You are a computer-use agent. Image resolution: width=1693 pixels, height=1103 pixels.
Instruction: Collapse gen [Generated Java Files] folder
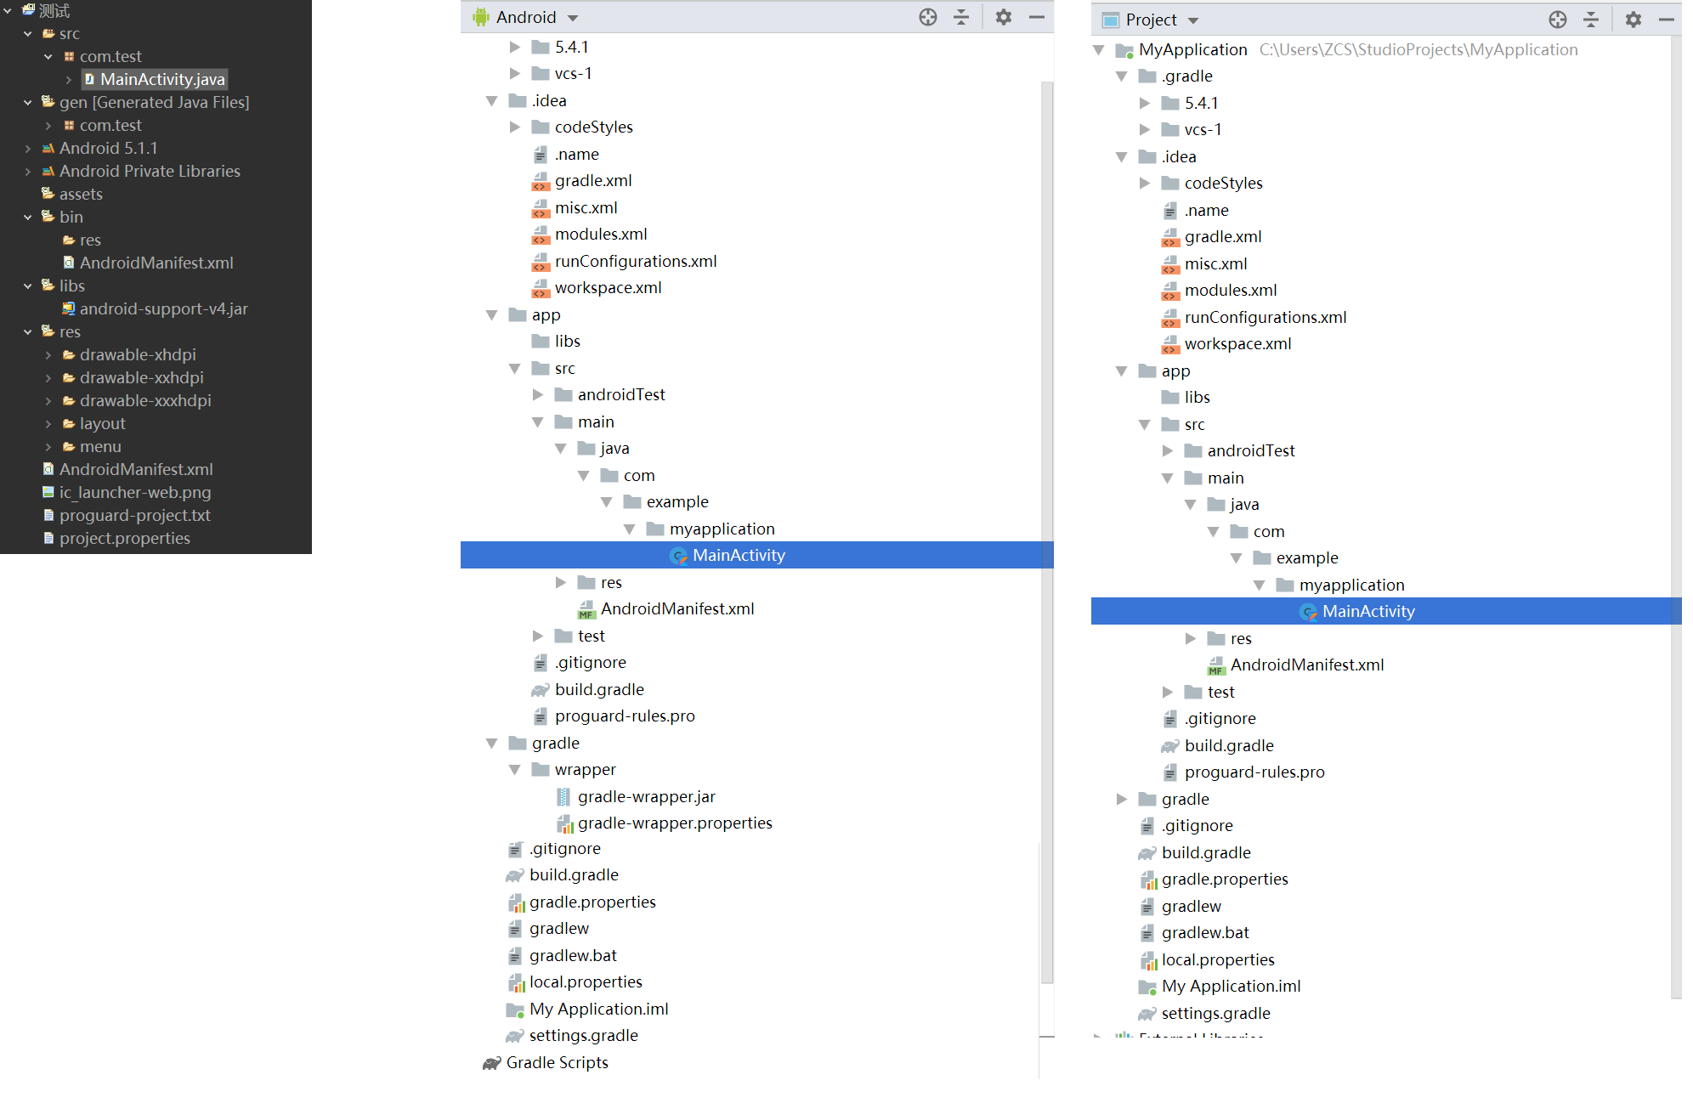pyautogui.click(x=28, y=102)
